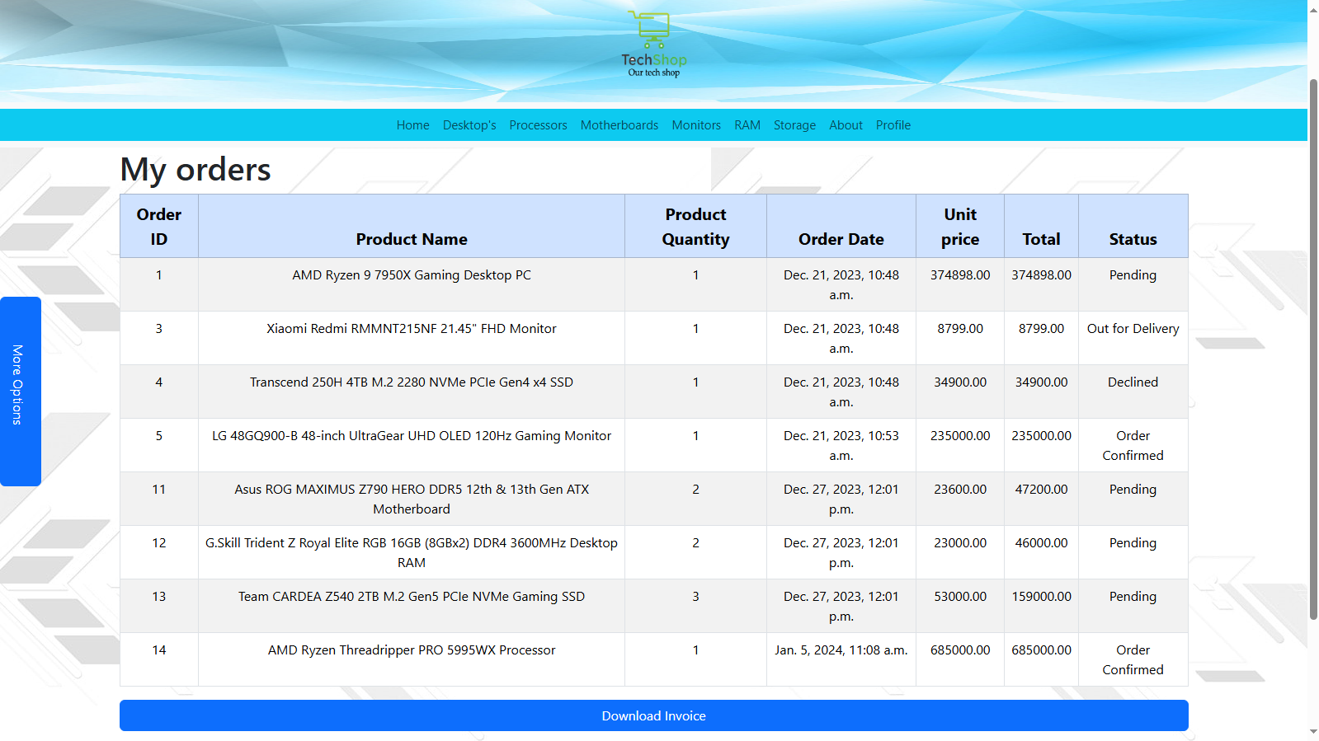Viewport: 1319px width, 741px height.
Task: Click Order Confirmed status for order 5
Action: [x=1133, y=446]
